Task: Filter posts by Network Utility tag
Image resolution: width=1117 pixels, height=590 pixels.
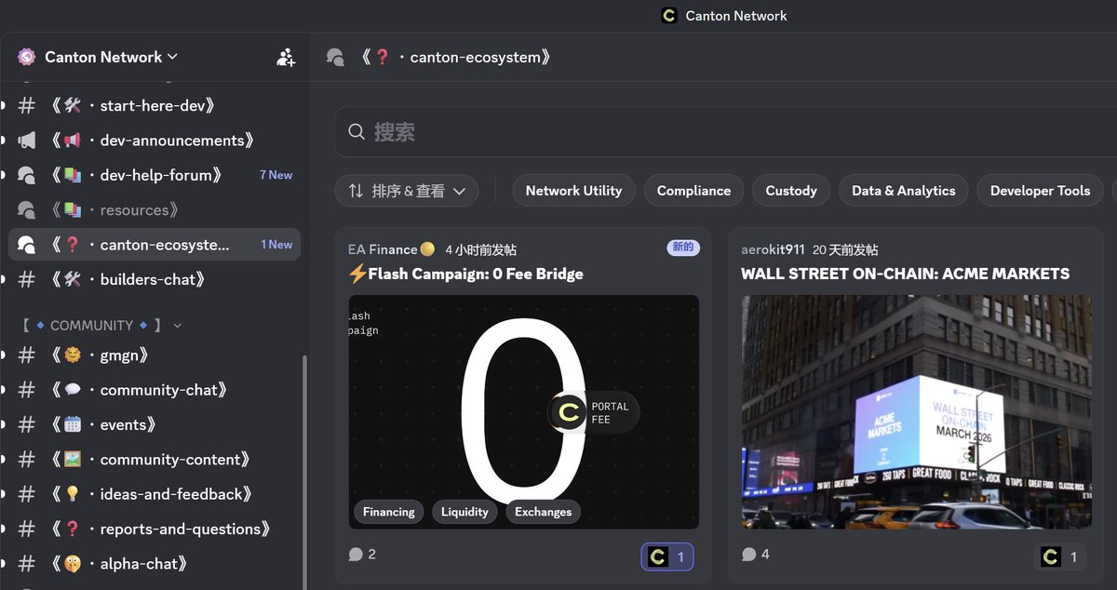Action: (x=573, y=191)
